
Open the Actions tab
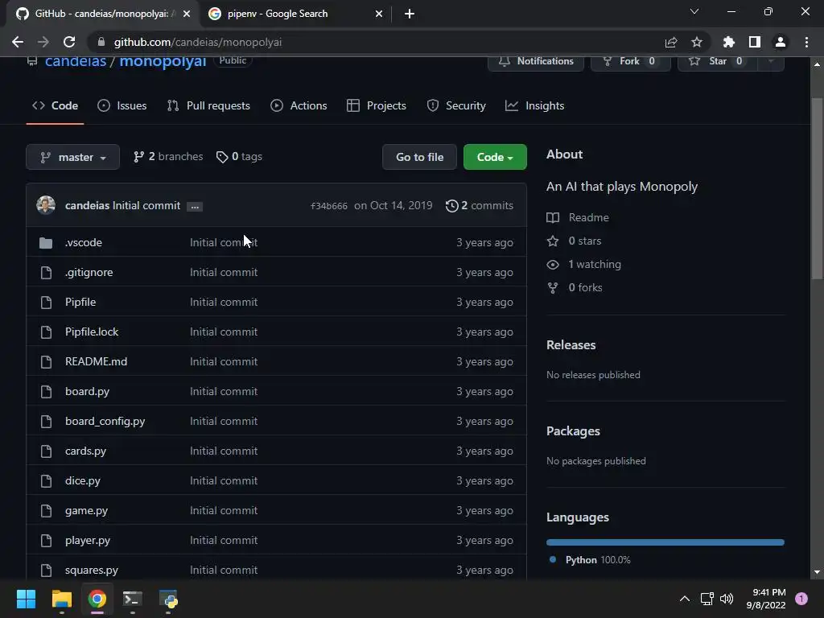pos(299,105)
